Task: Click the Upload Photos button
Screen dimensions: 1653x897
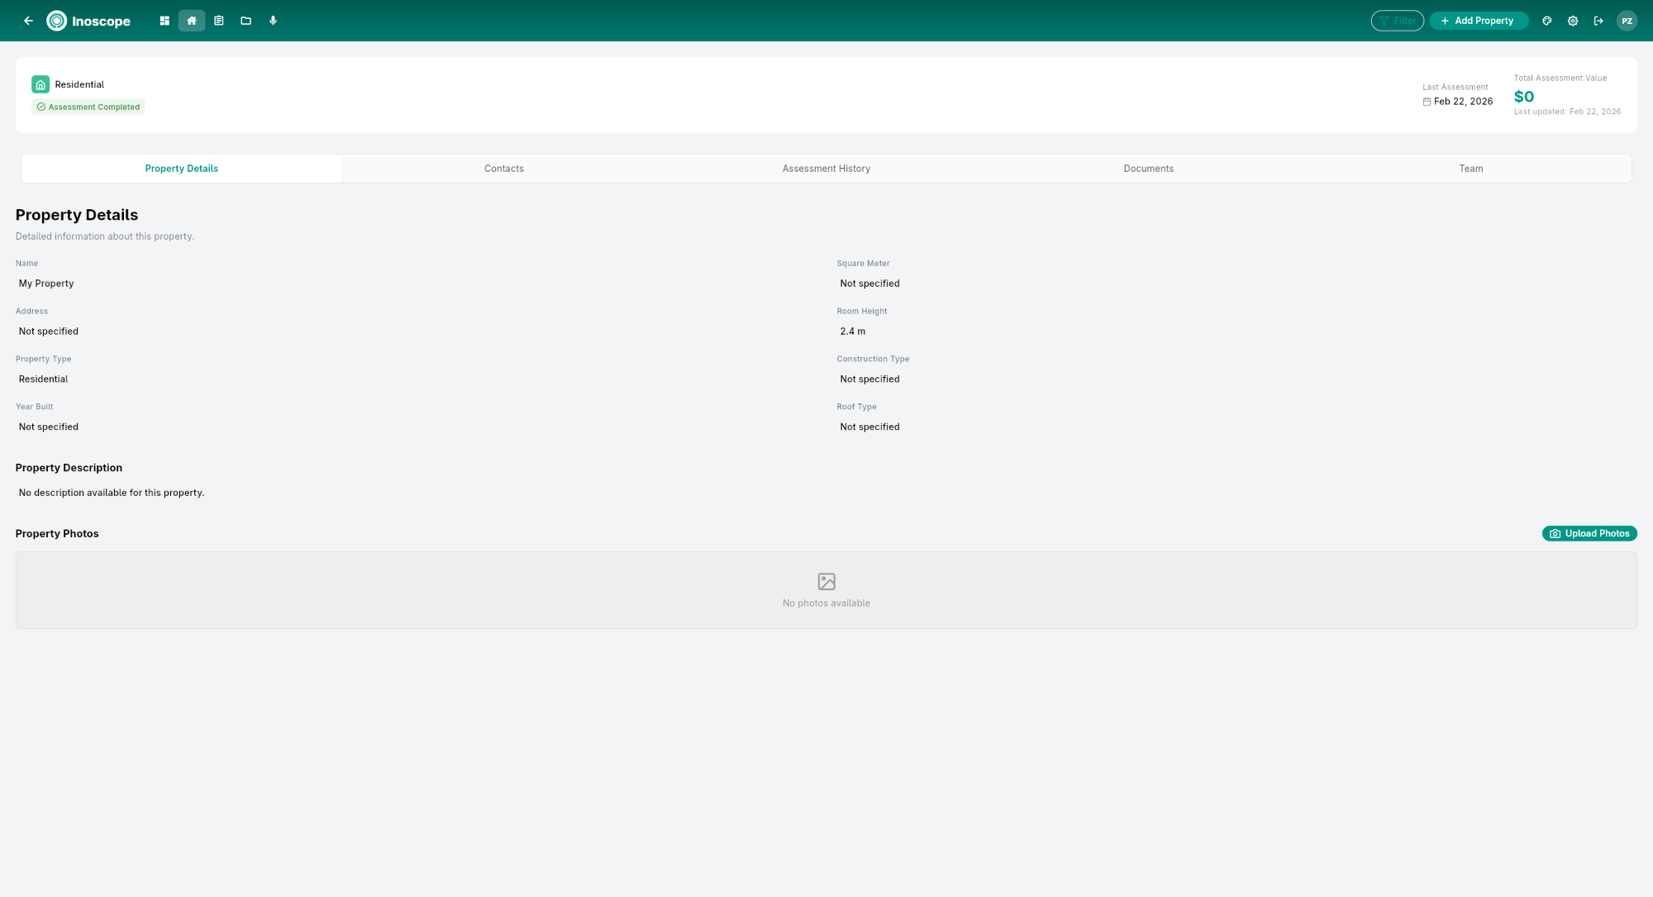Action: [1588, 533]
